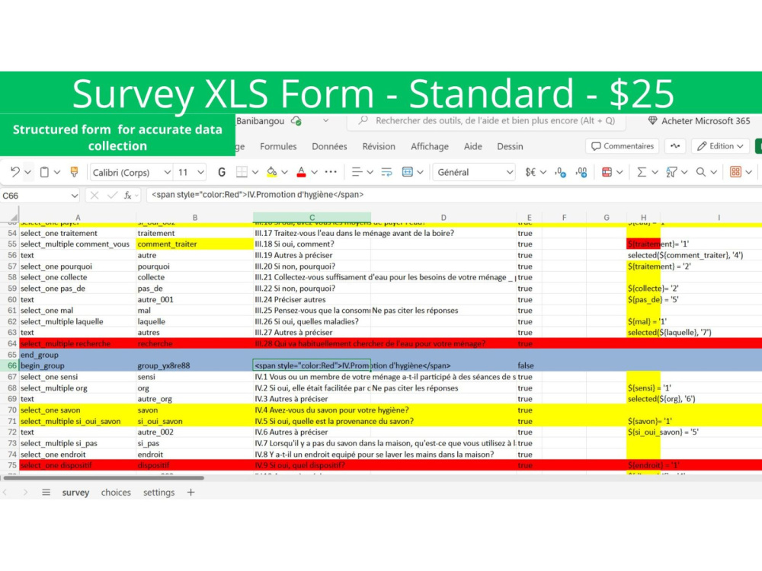Expand the merge cells dropdown arrow
Screen dimensions: 762x571
click(x=421, y=172)
